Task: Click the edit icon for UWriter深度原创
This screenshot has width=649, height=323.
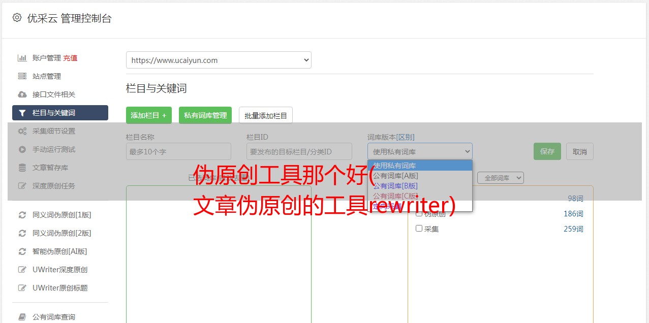Action: 22,270
